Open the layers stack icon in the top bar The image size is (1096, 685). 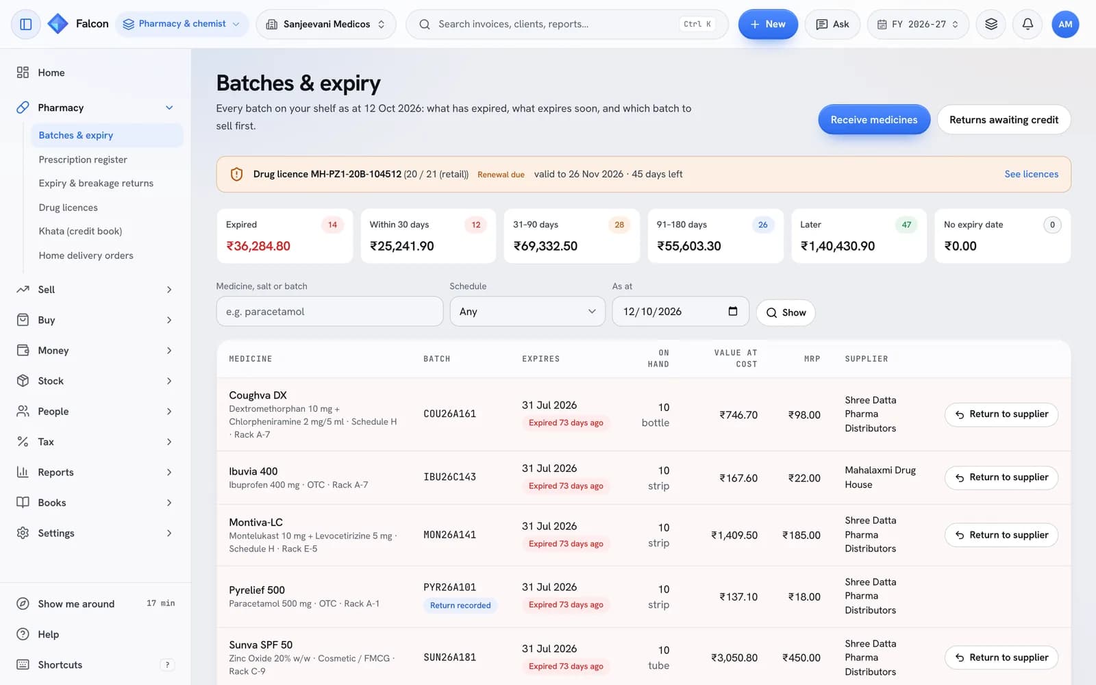(x=991, y=24)
